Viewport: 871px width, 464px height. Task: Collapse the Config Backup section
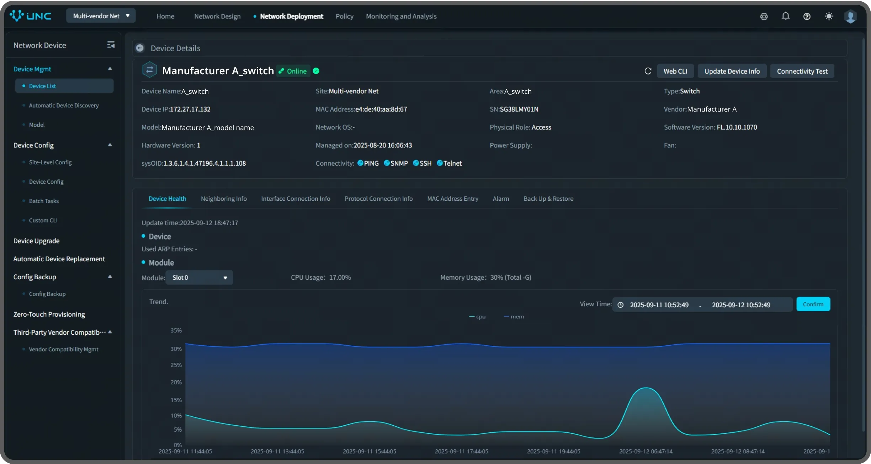[110, 276]
